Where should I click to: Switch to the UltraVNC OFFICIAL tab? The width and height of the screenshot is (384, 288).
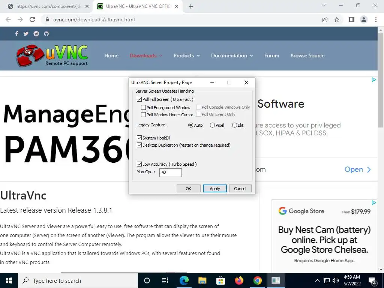point(137,6)
